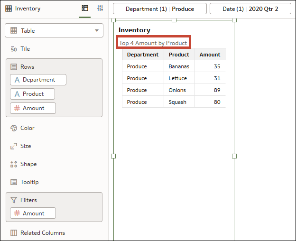
Task: Select the Product pill in Rows
Action: [x=32, y=94]
